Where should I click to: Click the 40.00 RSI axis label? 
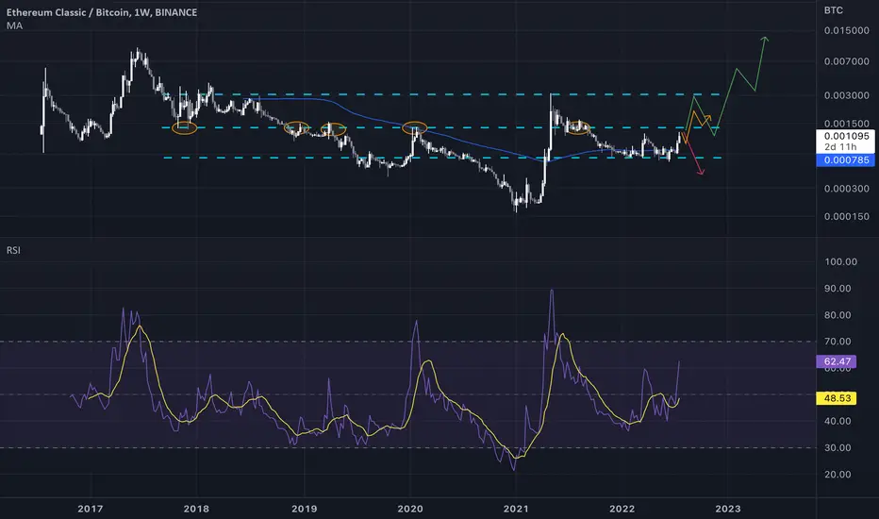click(x=838, y=421)
